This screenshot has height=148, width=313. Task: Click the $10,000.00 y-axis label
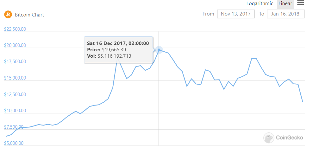click(x=15, y=111)
